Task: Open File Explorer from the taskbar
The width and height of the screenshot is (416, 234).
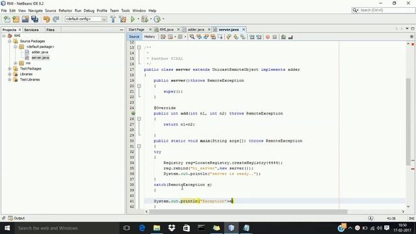Action: (x=157, y=228)
